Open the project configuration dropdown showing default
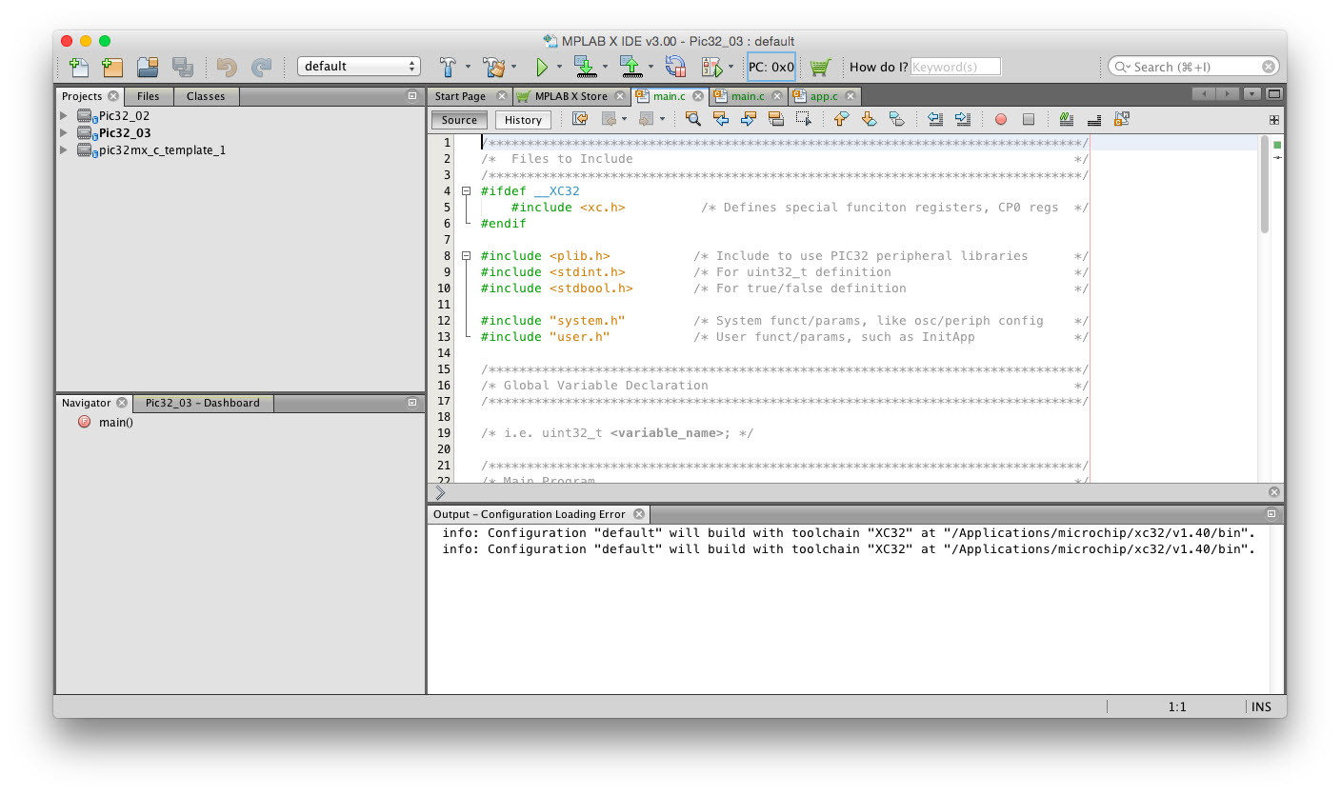The height and width of the screenshot is (795, 1341). (x=359, y=67)
